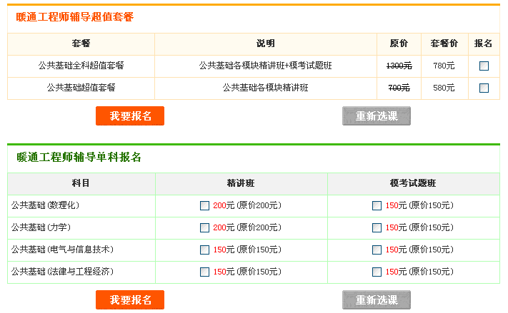Enable 电气与信息技术 精讲班 checkbox
This screenshot has width=508, height=313.
point(205,250)
